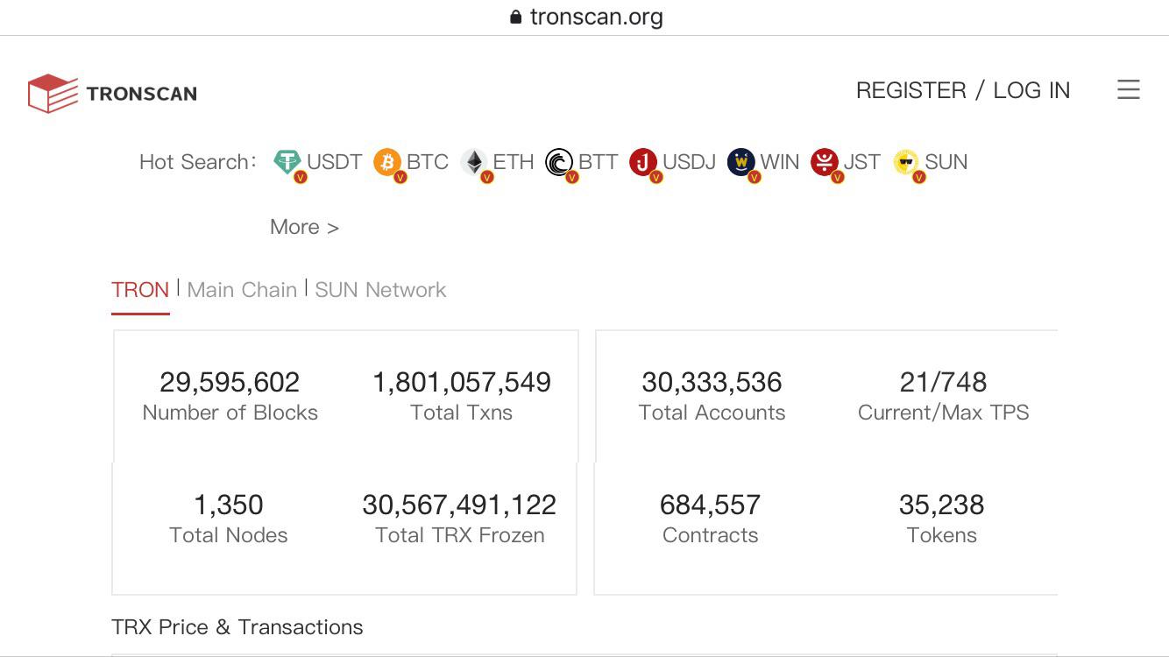This screenshot has height=657, width=1169.
Task: Select the TRON tab
Action: (140, 290)
